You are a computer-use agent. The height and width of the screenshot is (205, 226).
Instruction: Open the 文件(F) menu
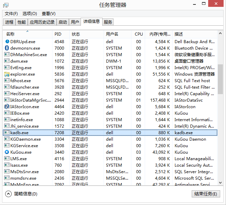coord(11,14)
